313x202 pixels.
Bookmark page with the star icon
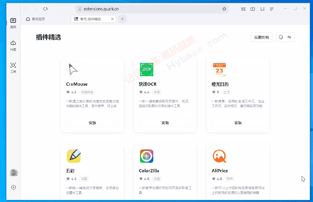pos(224,9)
